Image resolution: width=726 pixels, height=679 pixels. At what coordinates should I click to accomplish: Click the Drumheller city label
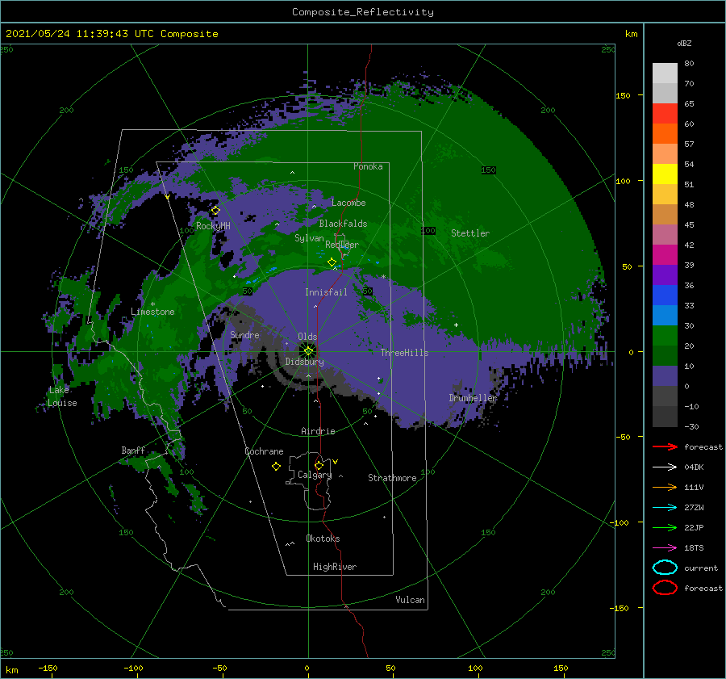[473, 398]
